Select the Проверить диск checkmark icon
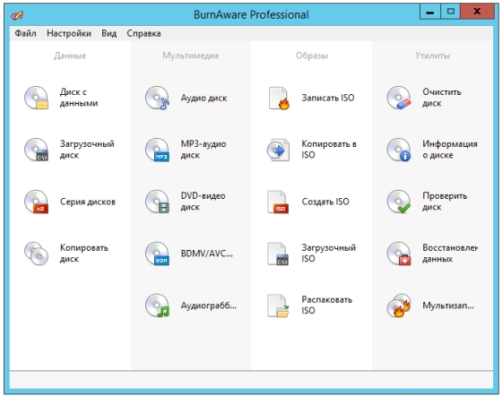 click(x=399, y=202)
